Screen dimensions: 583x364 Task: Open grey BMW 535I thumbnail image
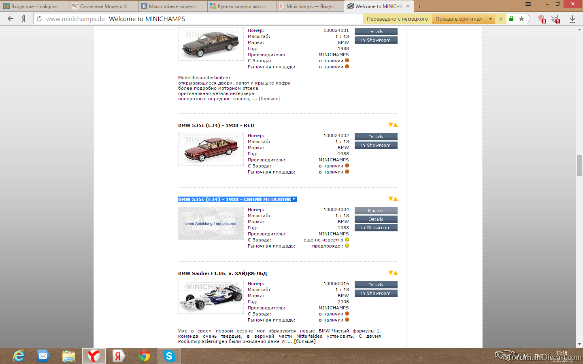click(x=211, y=44)
